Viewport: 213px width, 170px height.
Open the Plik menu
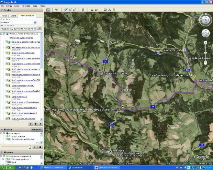pyautogui.click(x=2, y=6)
